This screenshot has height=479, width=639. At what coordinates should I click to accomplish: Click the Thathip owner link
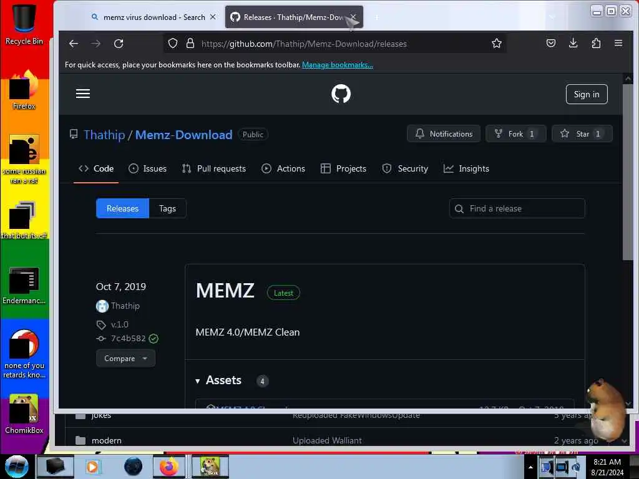click(104, 135)
